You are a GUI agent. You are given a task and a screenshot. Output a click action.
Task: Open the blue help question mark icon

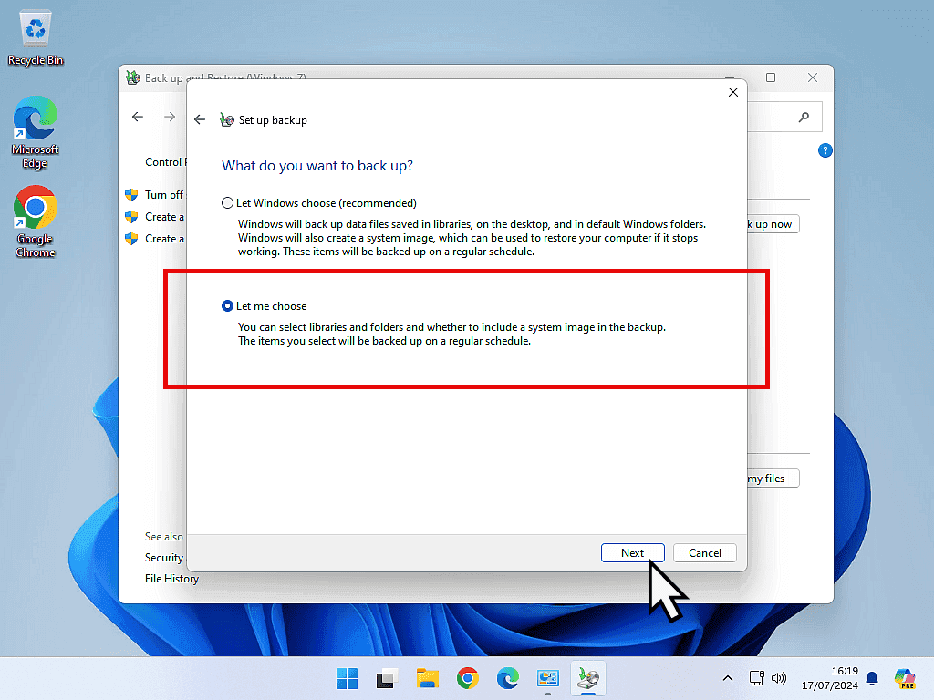pos(825,150)
